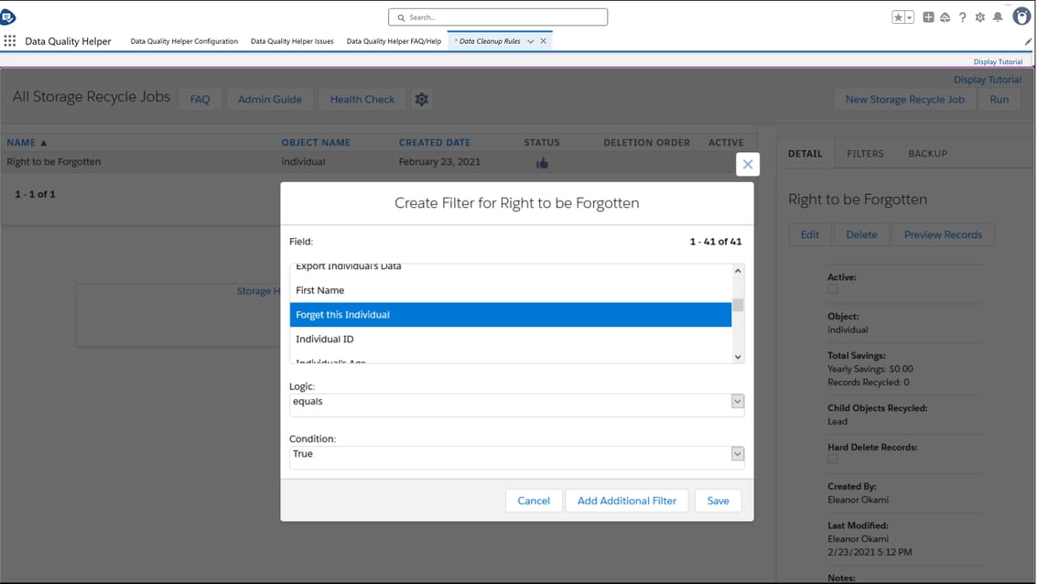The width and height of the screenshot is (1037, 584).
Task: Click the Display Tutorial link under header
Action: pyautogui.click(x=987, y=80)
